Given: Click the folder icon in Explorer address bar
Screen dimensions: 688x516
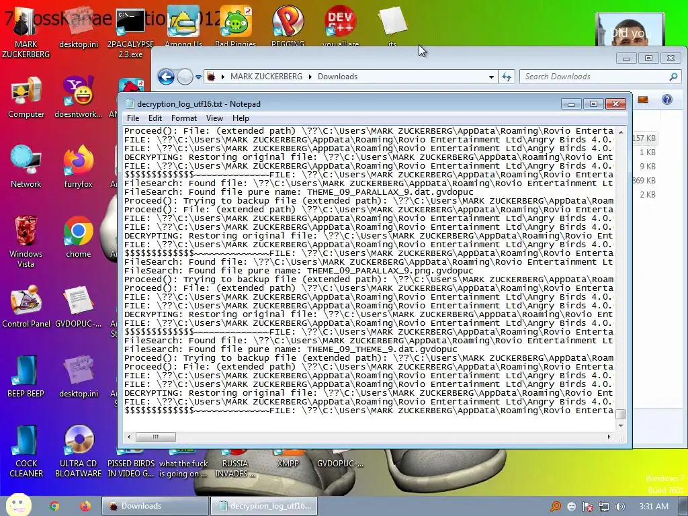Looking at the screenshot, I should (x=211, y=77).
